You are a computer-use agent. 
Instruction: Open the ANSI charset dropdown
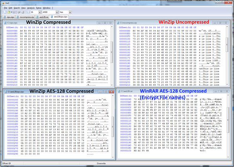[57, 12]
